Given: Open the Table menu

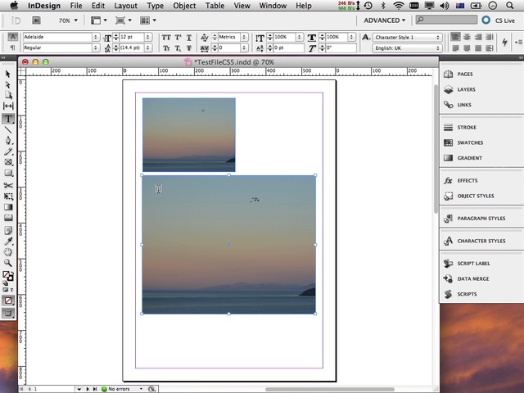Looking at the screenshot, I should [215, 6].
